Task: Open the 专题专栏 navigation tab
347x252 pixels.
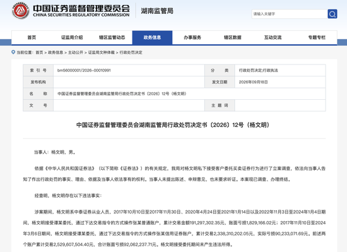Action: pos(317,37)
